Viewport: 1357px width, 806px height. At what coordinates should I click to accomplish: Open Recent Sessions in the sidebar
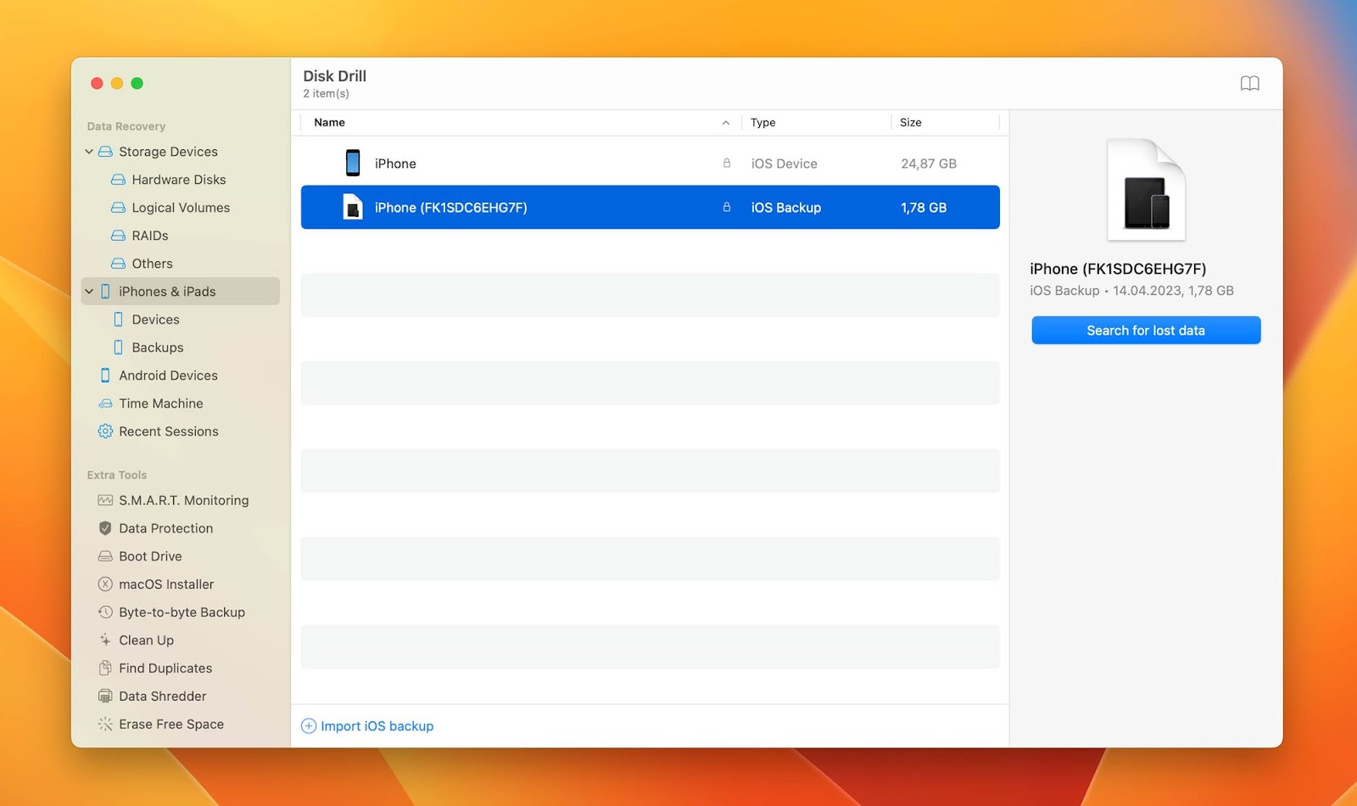(x=169, y=431)
